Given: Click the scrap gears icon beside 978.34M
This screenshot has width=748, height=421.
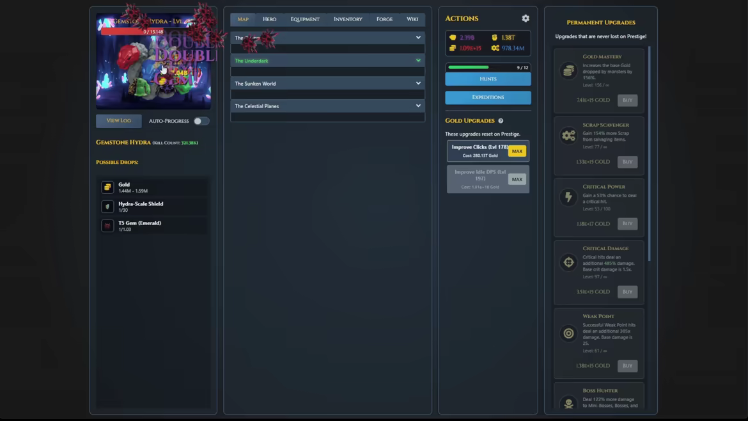Looking at the screenshot, I should (x=495, y=48).
